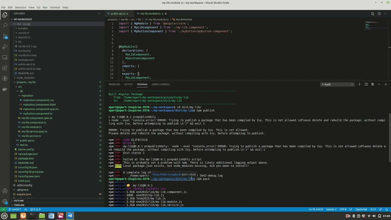This screenshot has width=391, height=220.
Task: Switch to the OUTPUT panel tab
Action: click(x=128, y=84)
